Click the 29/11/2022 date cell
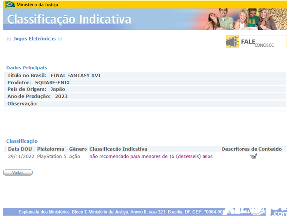Viewport: 291px width, 218px height. coord(21,157)
